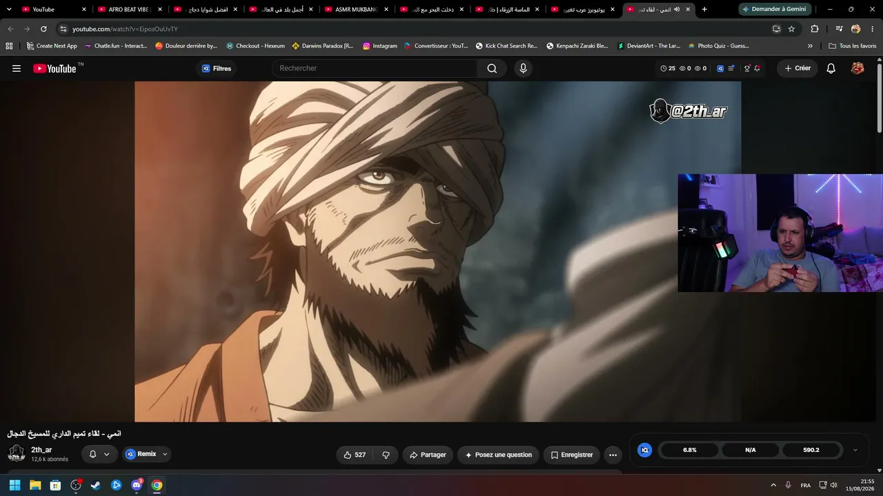The image size is (883, 496).
Task: Click Posez une question button
Action: pyautogui.click(x=499, y=455)
